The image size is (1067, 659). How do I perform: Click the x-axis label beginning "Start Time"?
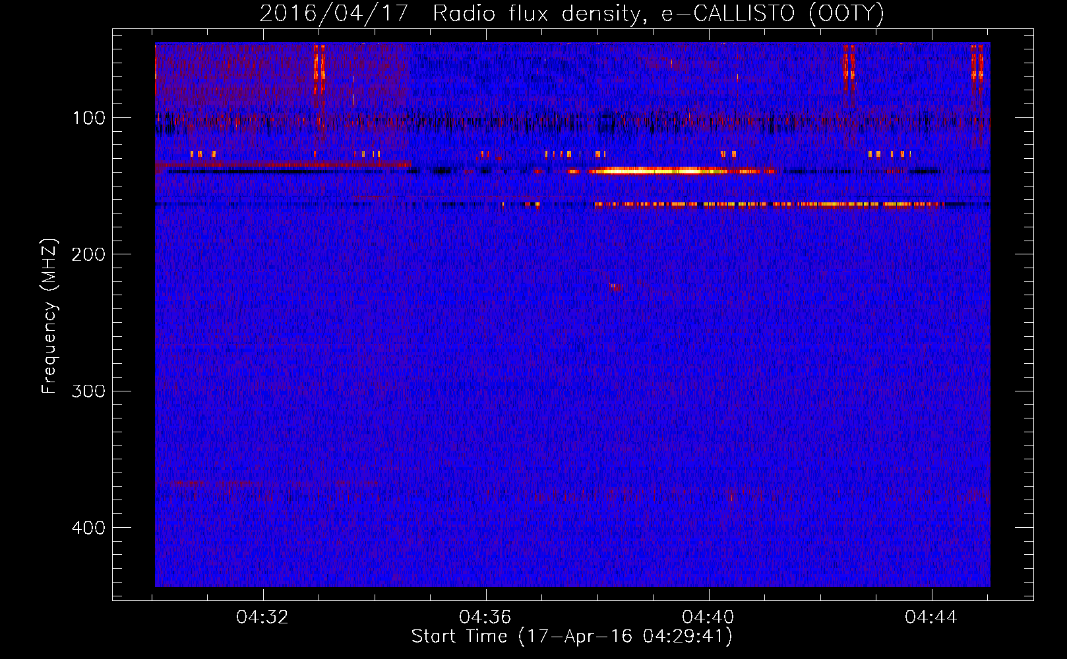click(x=572, y=637)
